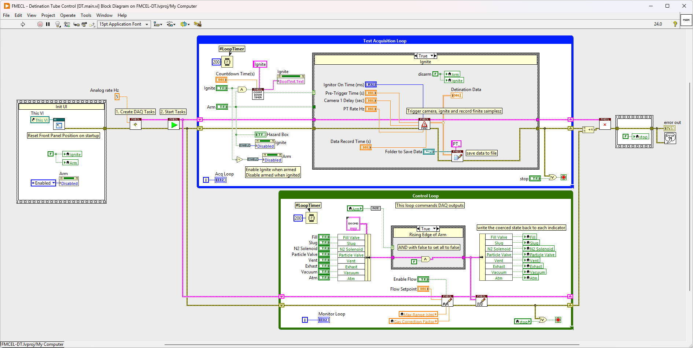
Task: Click the Run arrow button
Action: click(23, 24)
